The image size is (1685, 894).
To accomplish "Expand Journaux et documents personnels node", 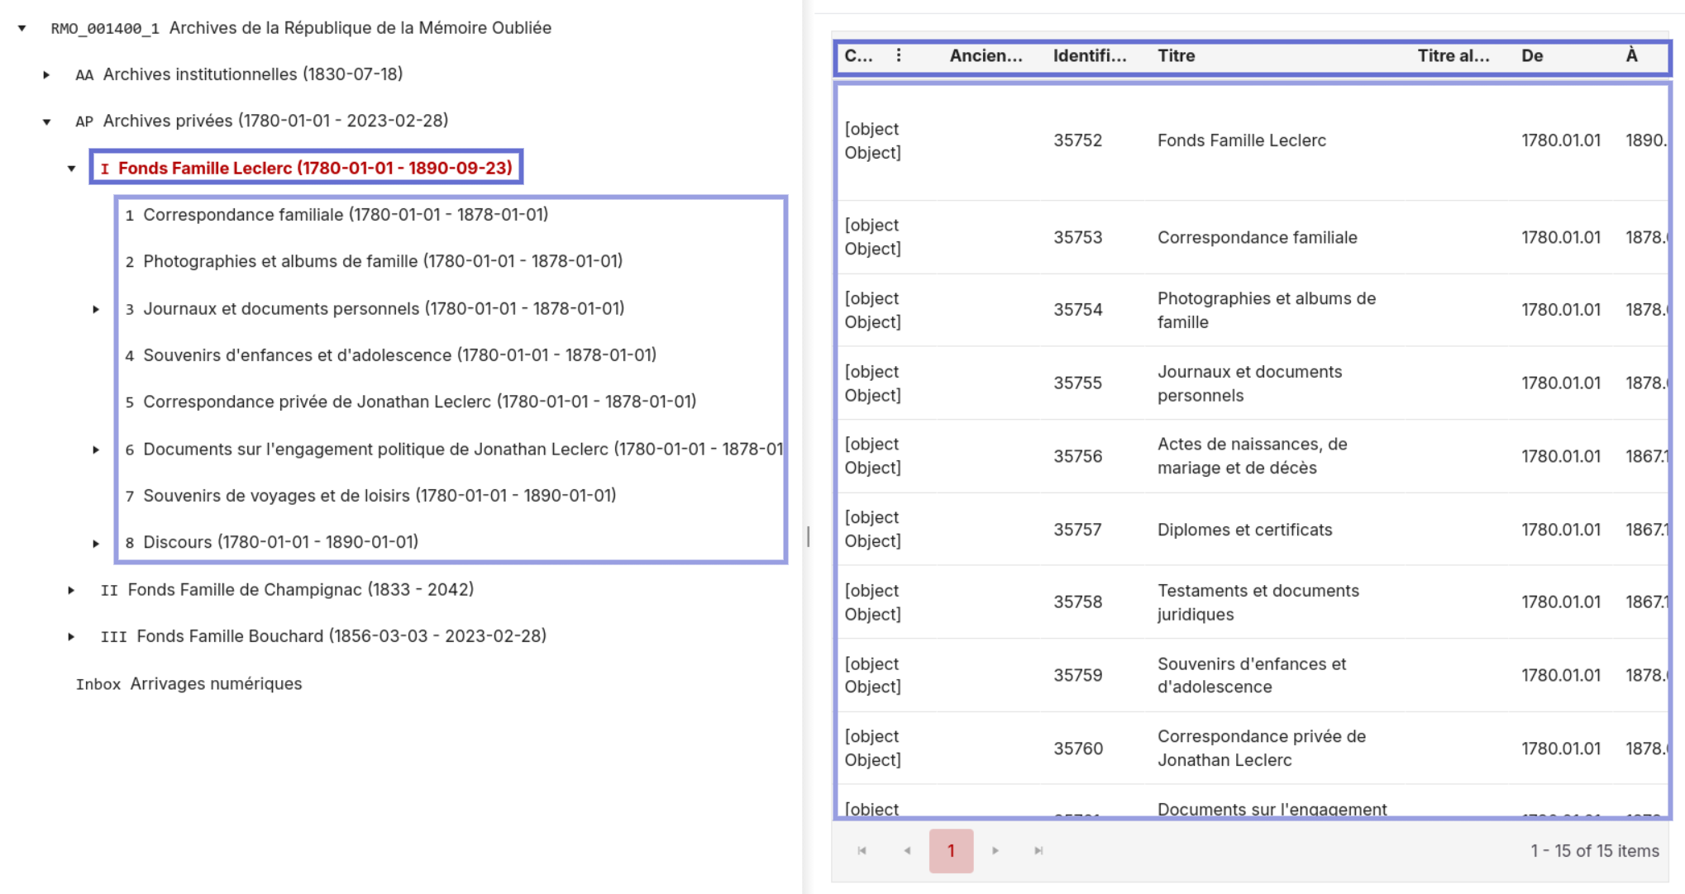I will coord(96,309).
